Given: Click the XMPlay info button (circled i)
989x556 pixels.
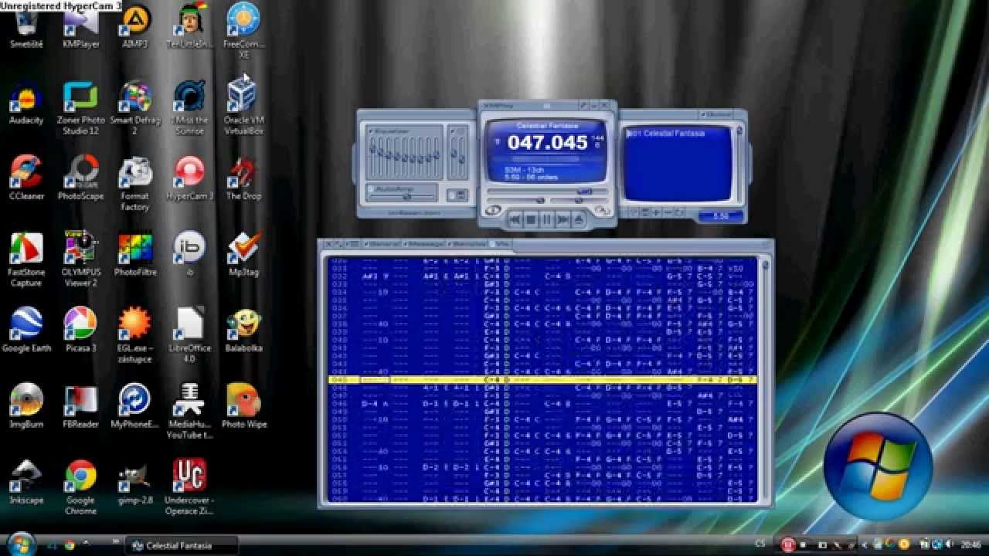Looking at the screenshot, I should pos(493,210).
